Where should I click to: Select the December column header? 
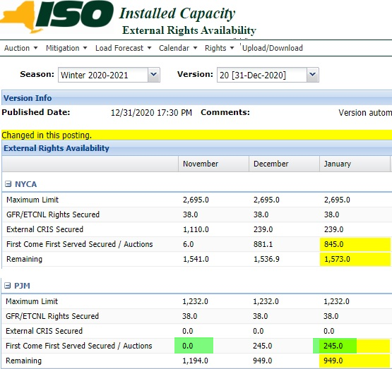click(284, 164)
